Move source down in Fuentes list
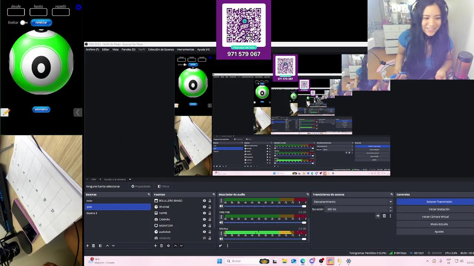474x266 pixels. pos(181,246)
